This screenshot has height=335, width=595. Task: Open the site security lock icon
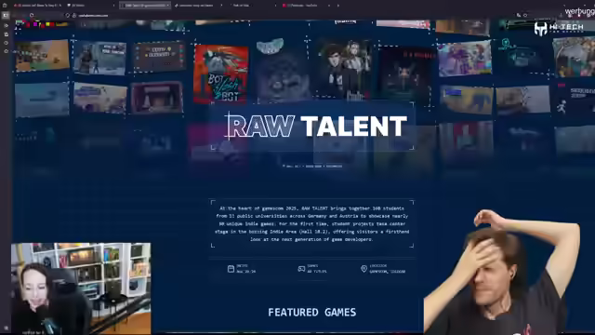pos(74,16)
